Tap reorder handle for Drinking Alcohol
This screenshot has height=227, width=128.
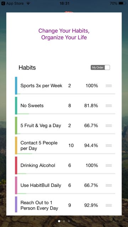(109, 165)
